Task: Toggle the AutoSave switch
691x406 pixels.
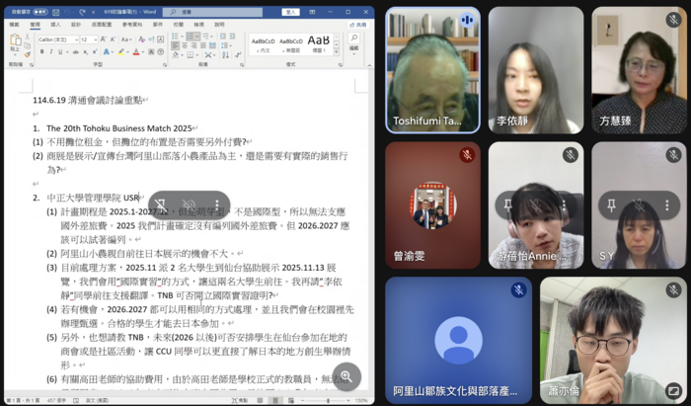Action: (40, 12)
